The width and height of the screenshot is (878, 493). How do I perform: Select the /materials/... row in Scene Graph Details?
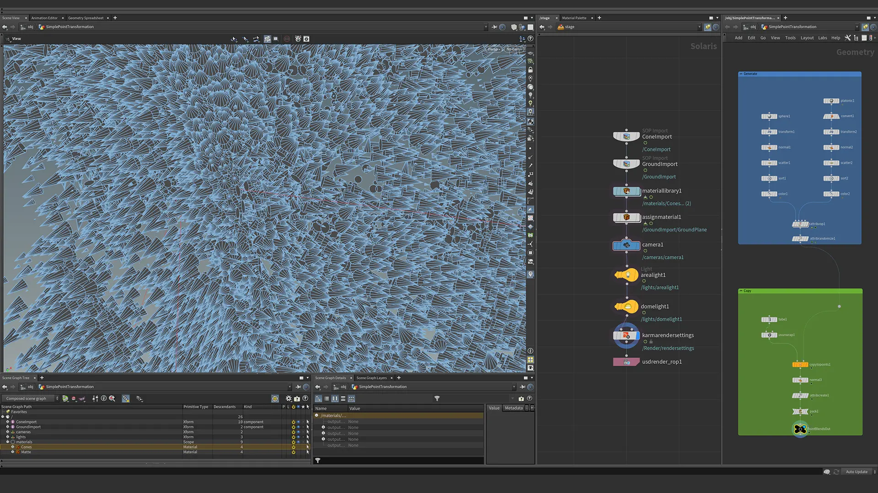click(x=398, y=415)
